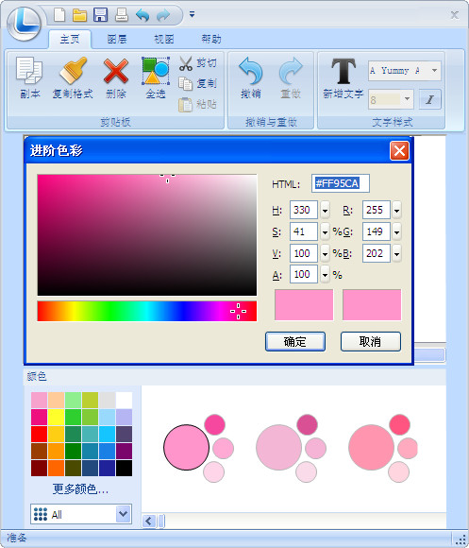Create a new document from quick toolbar

coord(59,15)
